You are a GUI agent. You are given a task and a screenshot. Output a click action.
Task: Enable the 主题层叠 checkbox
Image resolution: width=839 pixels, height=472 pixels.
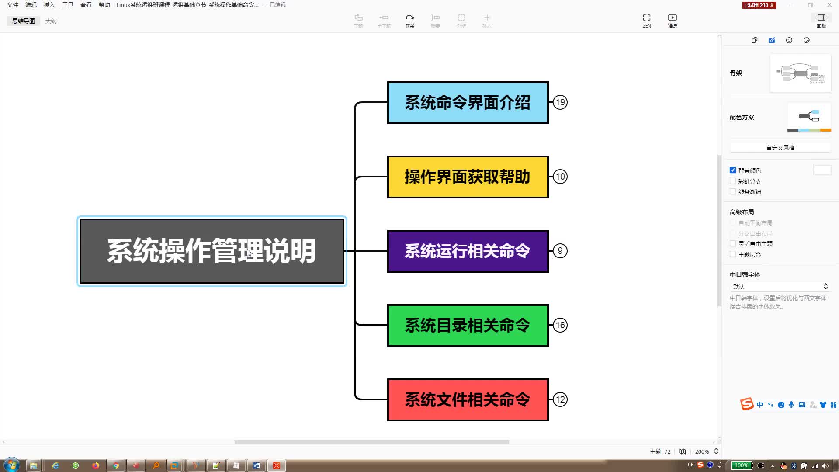pos(733,254)
